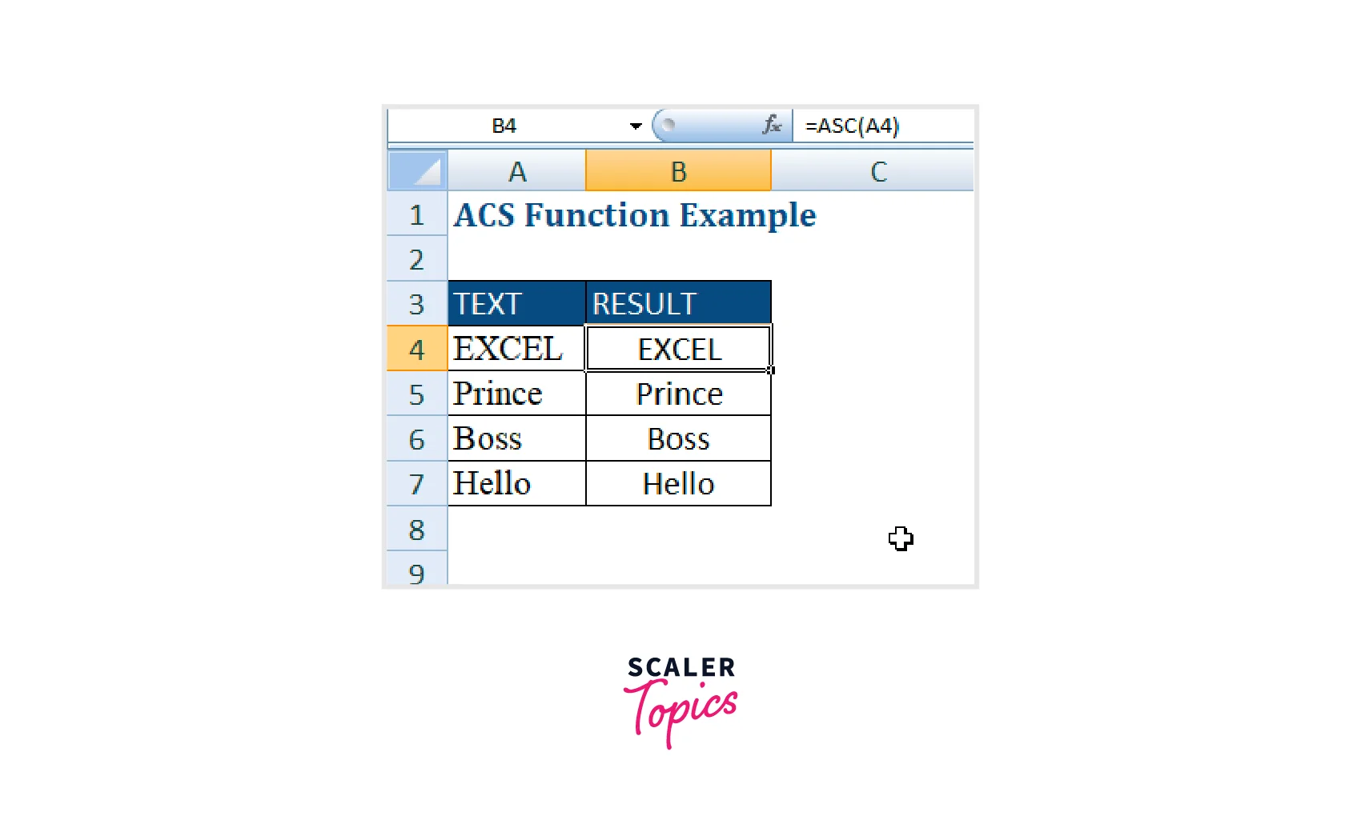Image resolution: width=1361 pixels, height=832 pixels.
Task: Click the Scaler Topics logo
Action: coord(680,700)
